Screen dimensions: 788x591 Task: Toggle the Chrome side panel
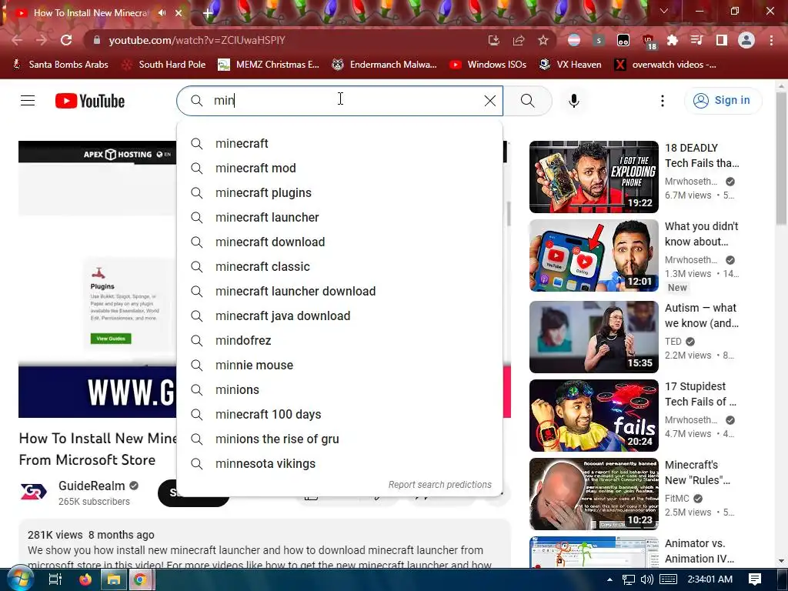click(722, 40)
